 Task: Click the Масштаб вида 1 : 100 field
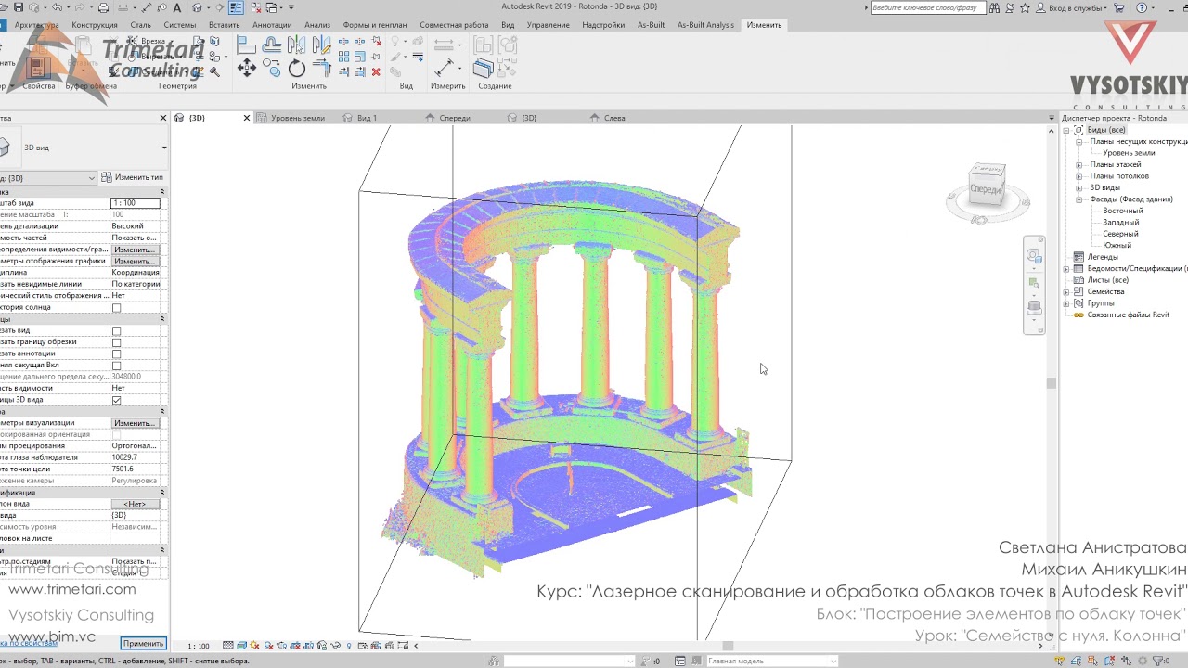136,203
